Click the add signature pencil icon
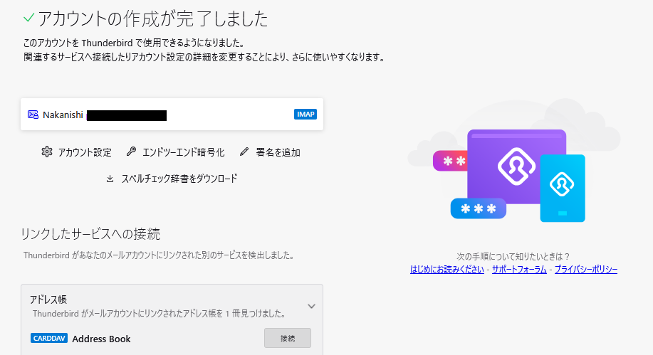This screenshot has height=355, width=653. pos(244,152)
